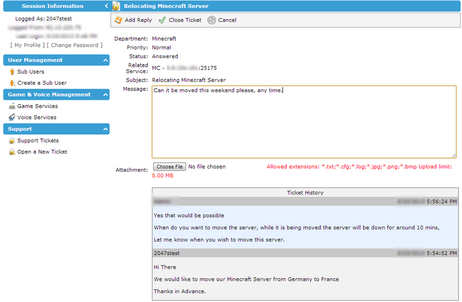Go to Voice Services
Screen dimensions: 462x302
click(36, 118)
